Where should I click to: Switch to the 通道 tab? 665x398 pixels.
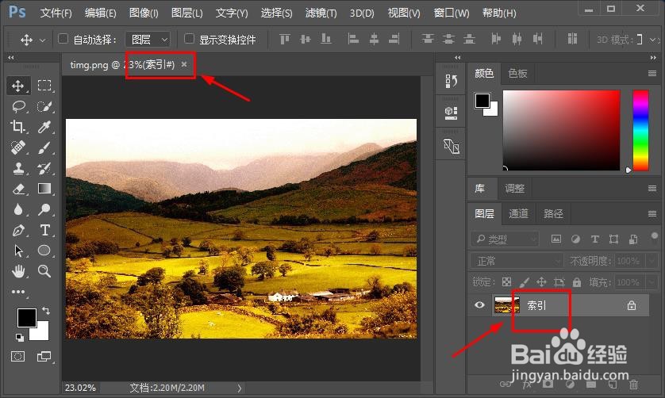(x=518, y=213)
